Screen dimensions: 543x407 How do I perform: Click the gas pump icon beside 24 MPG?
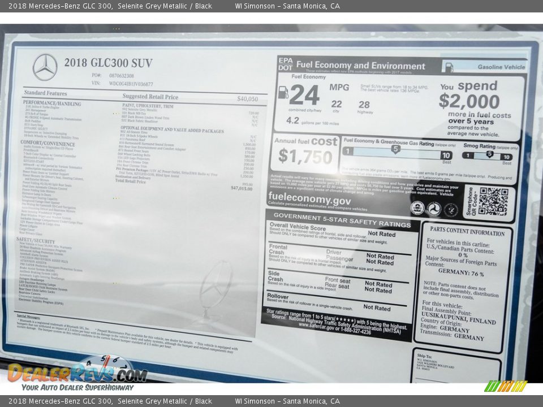283,92
